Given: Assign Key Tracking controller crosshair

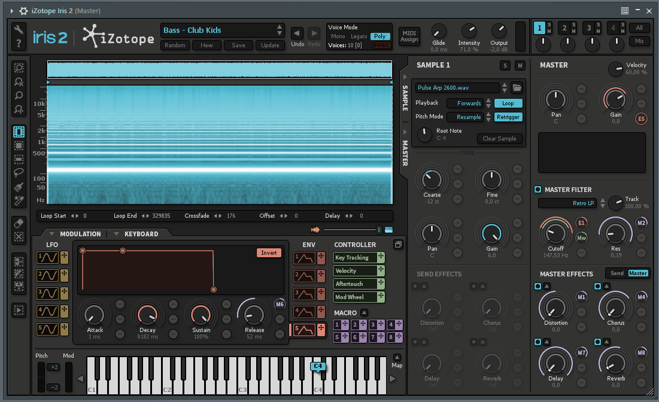Looking at the screenshot, I should pyautogui.click(x=380, y=257).
